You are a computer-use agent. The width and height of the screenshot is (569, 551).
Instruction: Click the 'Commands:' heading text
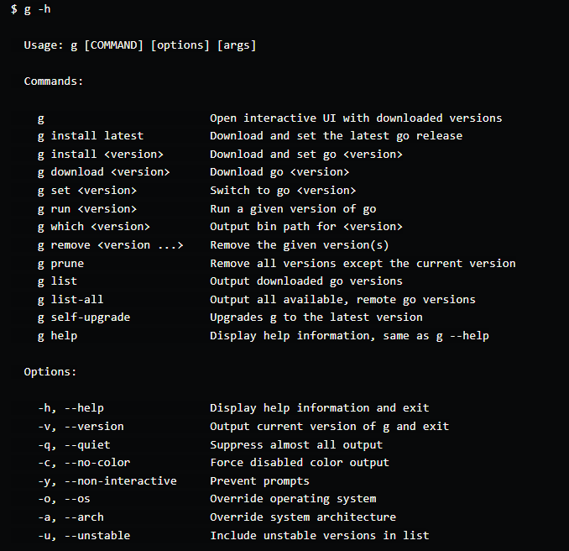coord(54,81)
